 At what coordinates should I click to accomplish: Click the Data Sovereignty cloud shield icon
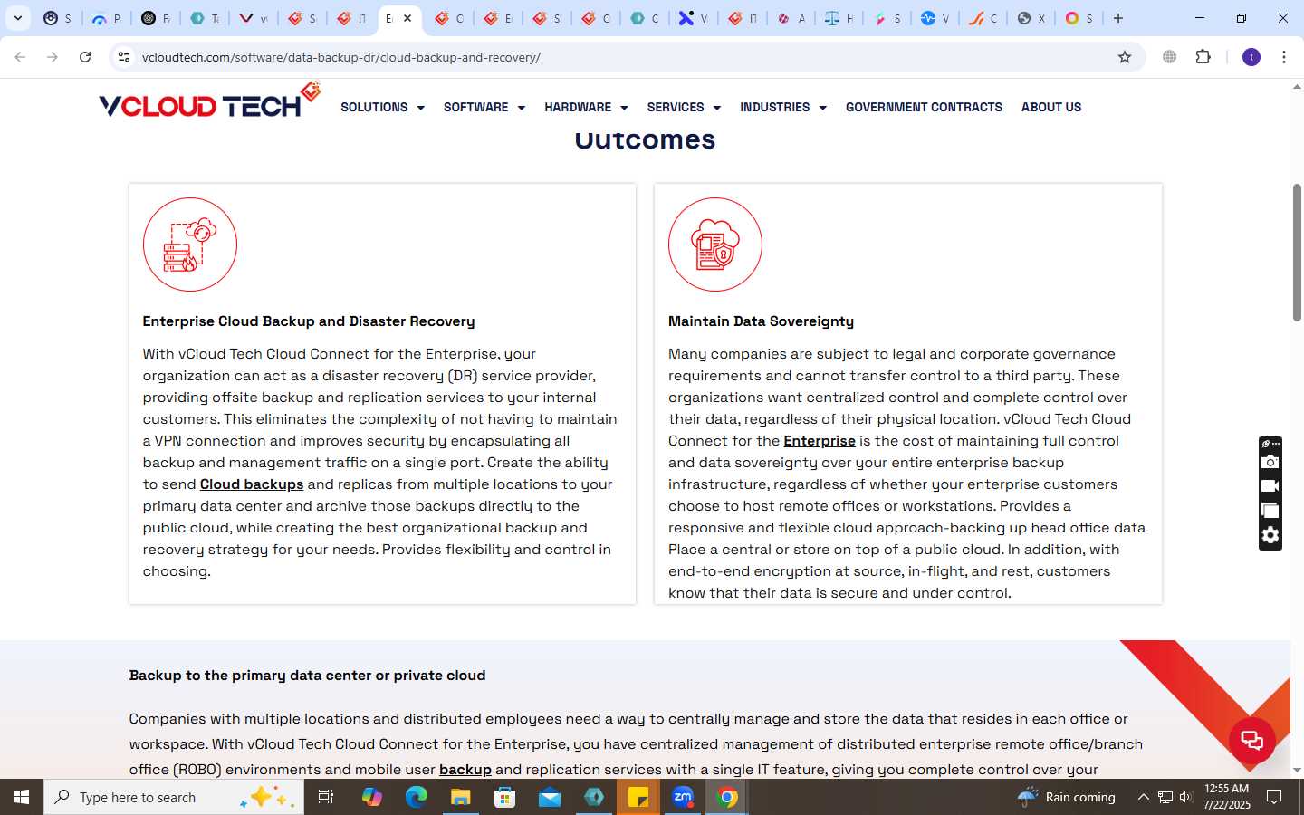pyautogui.click(x=715, y=244)
